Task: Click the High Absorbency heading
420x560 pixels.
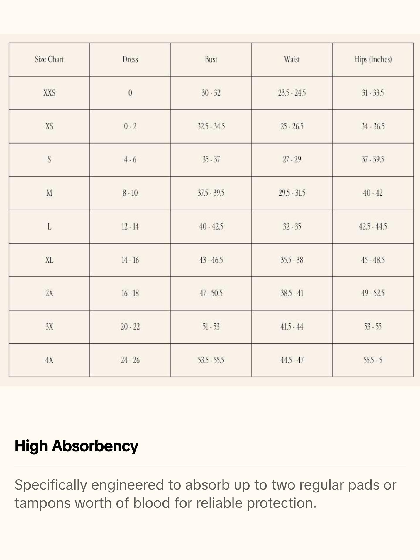Action: 76,446
